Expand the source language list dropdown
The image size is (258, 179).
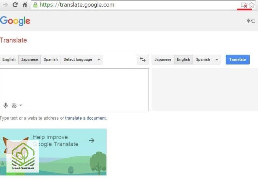[x=99, y=60]
